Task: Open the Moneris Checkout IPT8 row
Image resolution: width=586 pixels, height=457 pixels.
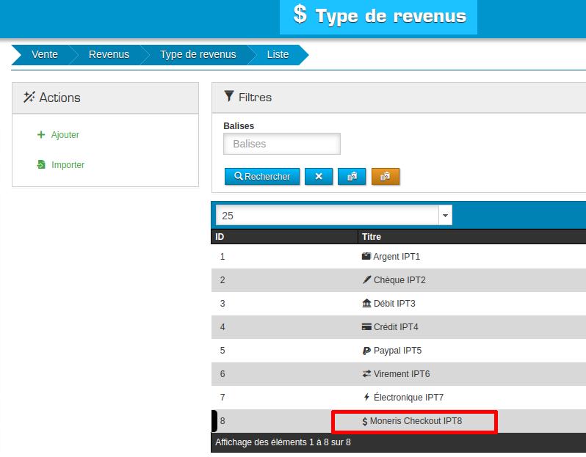Action: [x=415, y=421]
